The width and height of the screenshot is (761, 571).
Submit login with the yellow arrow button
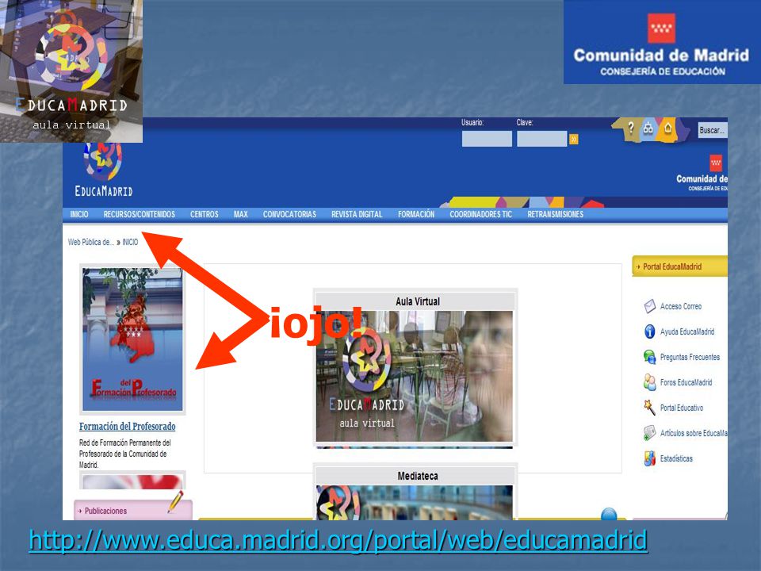point(574,140)
